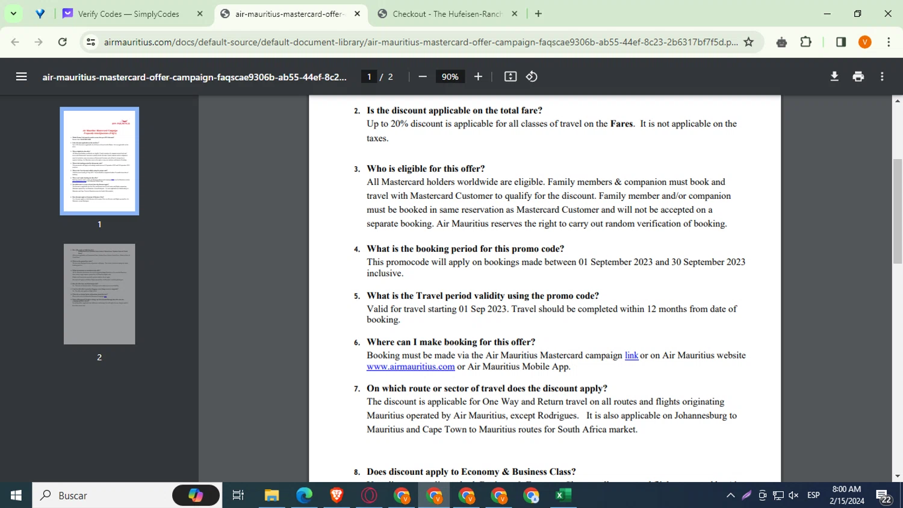
Task: Open Excel from the taskbar
Action: tap(563, 495)
